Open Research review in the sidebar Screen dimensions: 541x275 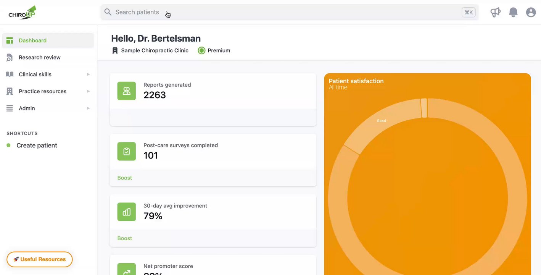click(39, 57)
